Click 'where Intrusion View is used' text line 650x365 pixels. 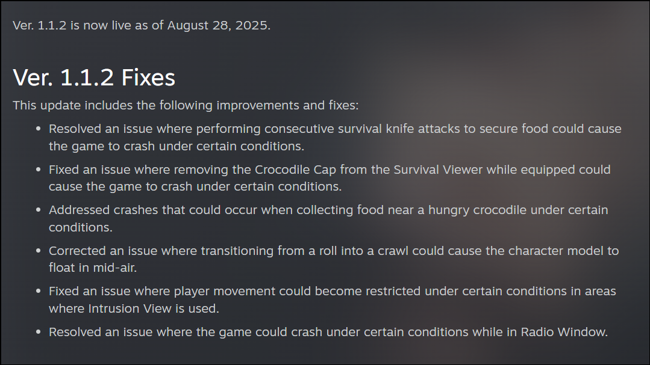pos(134,308)
